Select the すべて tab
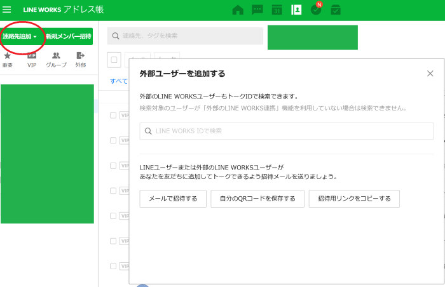Image resolution: width=445 pixels, height=287 pixels. [119, 81]
